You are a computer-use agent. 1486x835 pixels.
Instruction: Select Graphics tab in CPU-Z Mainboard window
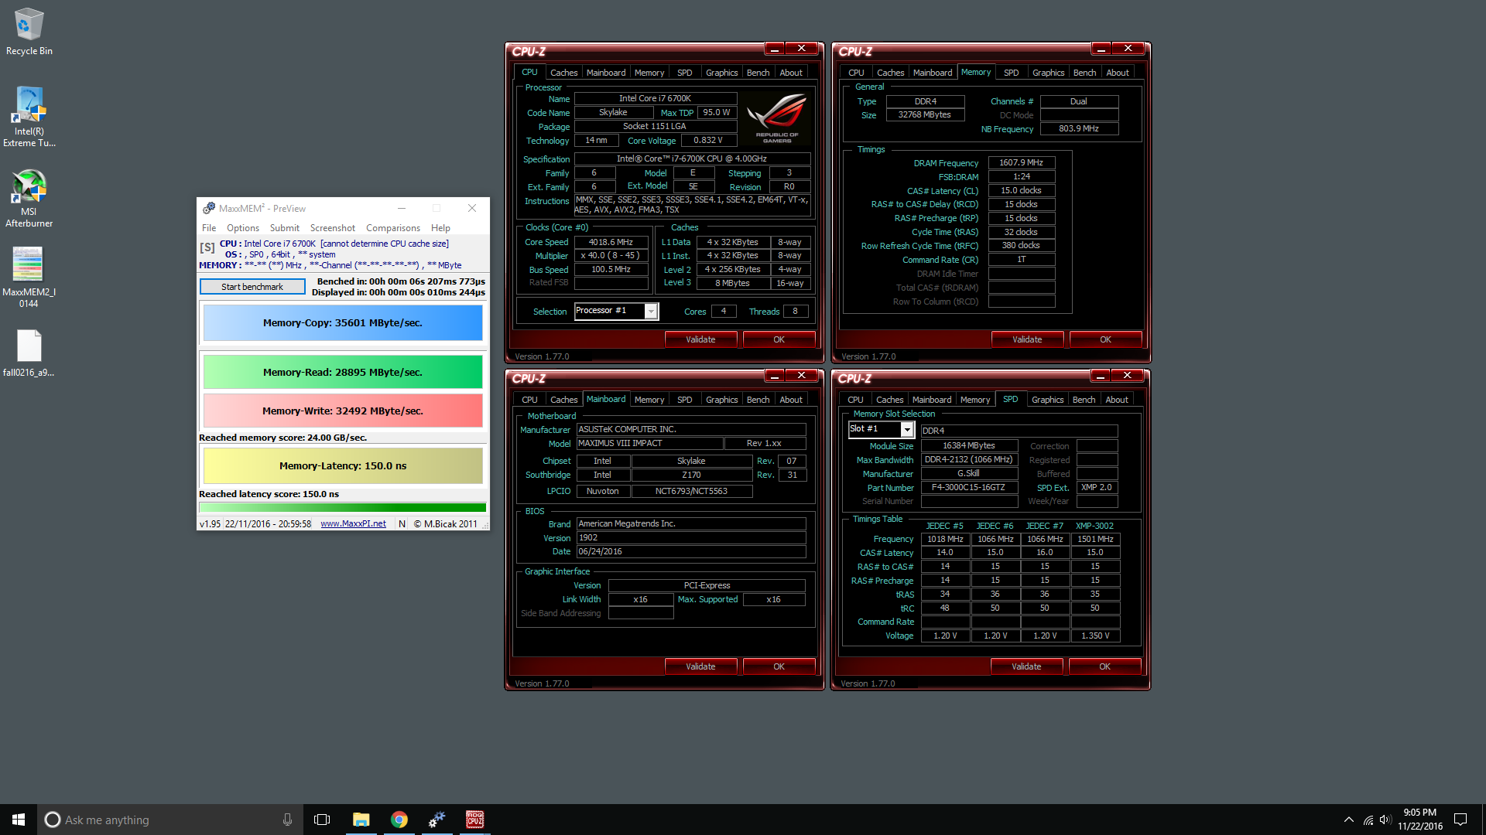(721, 400)
